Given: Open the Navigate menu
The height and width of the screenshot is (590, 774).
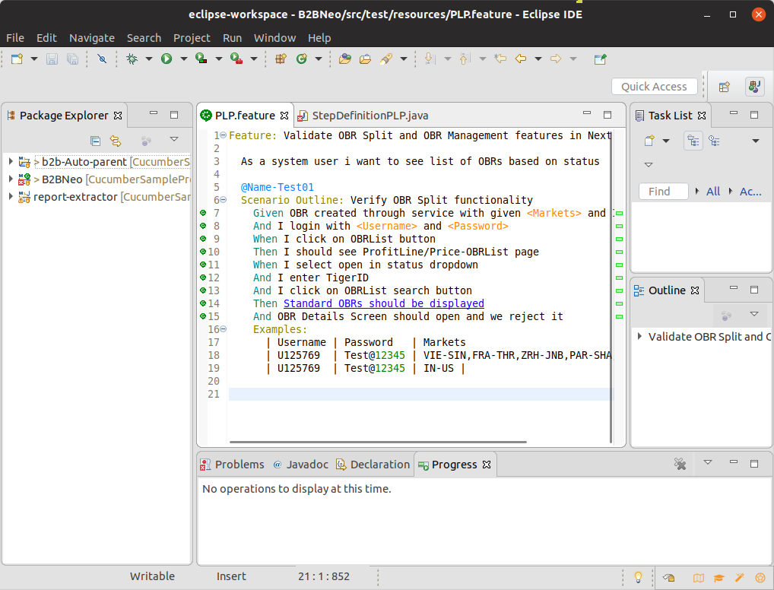Looking at the screenshot, I should [x=91, y=37].
